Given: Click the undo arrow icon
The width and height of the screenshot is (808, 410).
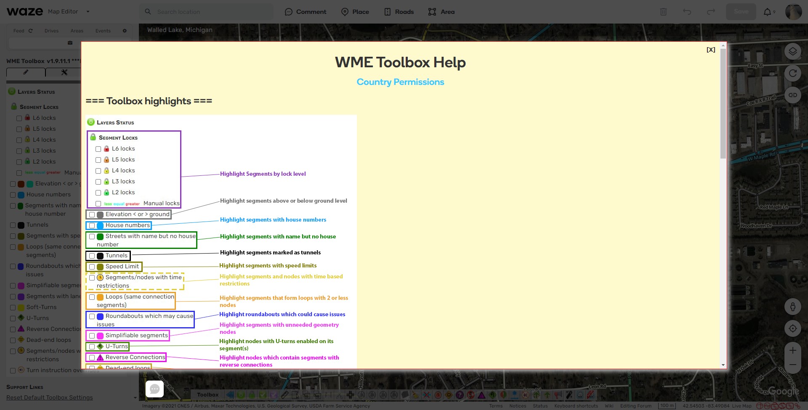Looking at the screenshot, I should coord(687,12).
